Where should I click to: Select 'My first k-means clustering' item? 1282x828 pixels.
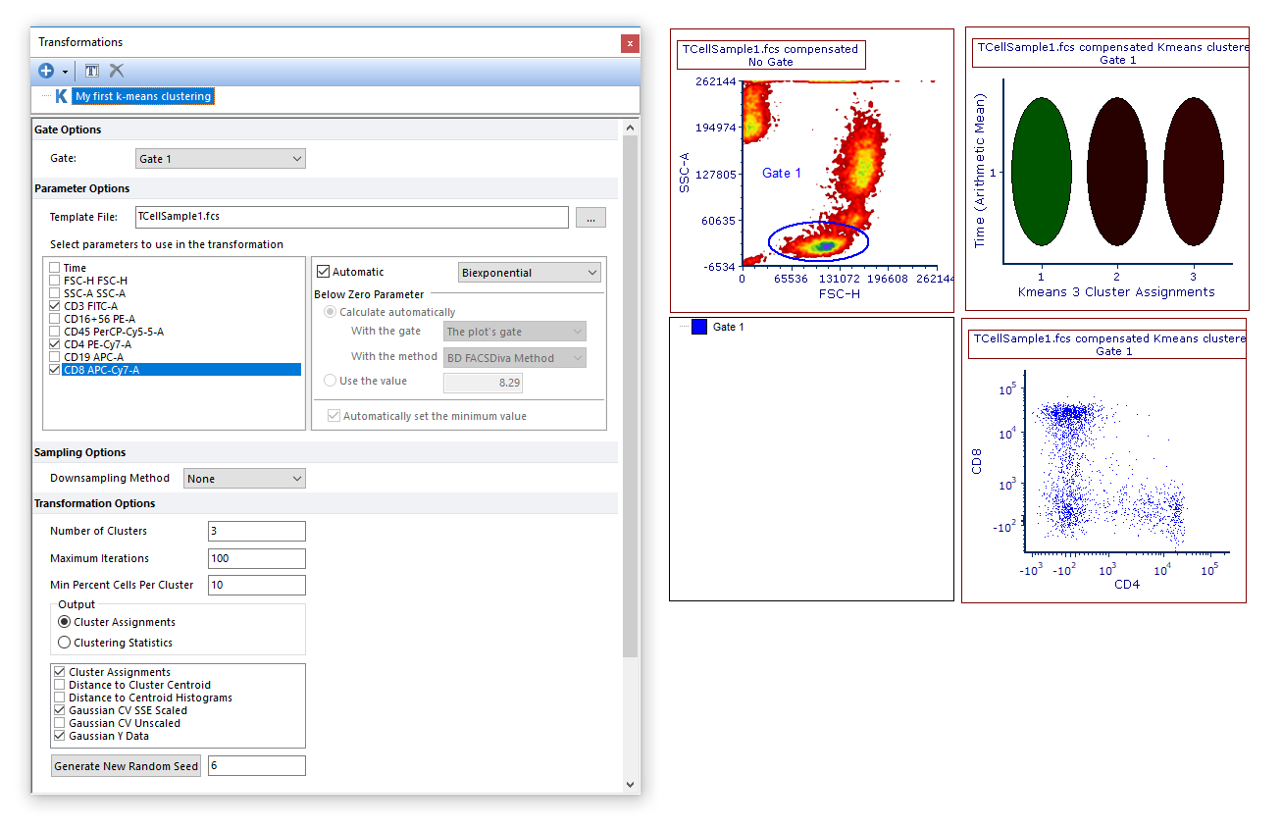tap(143, 96)
